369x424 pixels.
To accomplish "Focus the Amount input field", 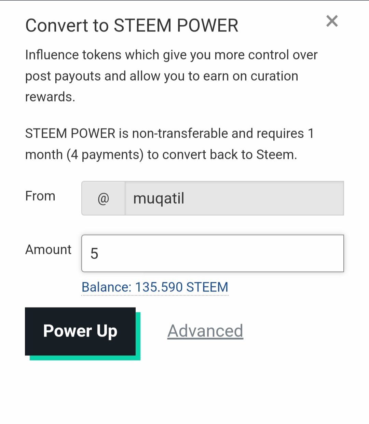I will click(212, 253).
